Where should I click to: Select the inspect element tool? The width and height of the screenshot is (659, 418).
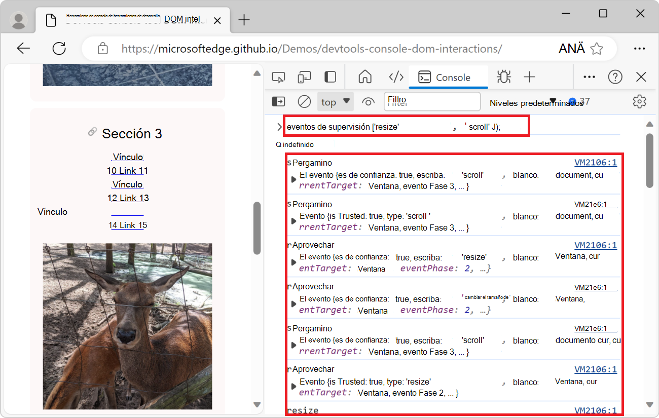(278, 77)
